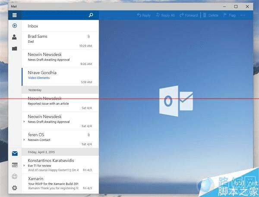Switch to the Mail envelope icon
This screenshot has height=197, width=259.
[15, 153]
